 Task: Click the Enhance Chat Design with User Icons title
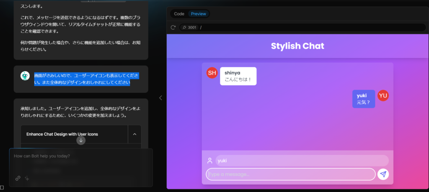click(62, 134)
